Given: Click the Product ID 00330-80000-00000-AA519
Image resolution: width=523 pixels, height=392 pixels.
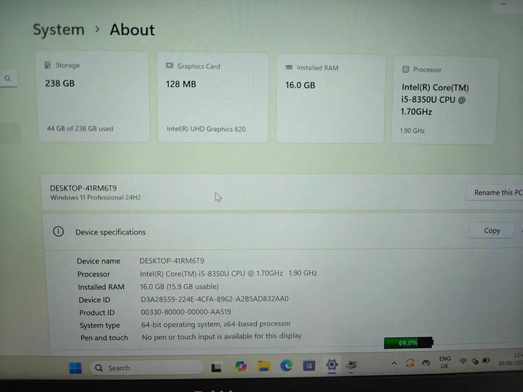Looking at the screenshot, I should click(x=186, y=312).
